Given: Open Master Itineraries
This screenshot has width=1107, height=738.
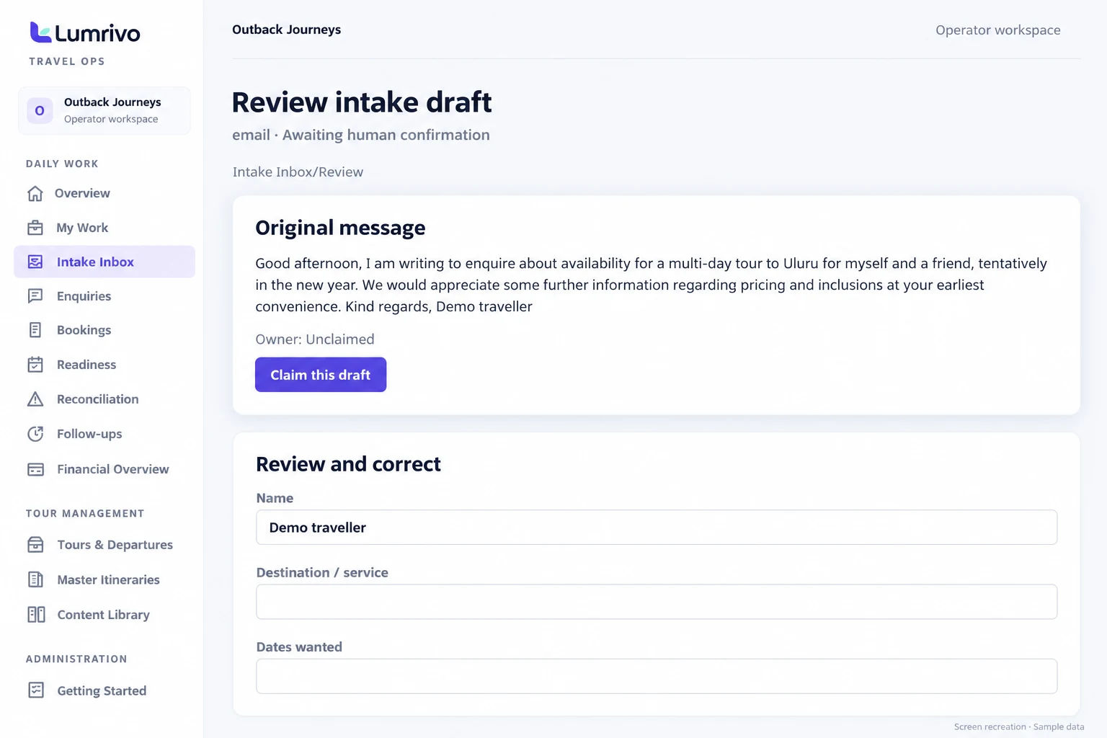Looking at the screenshot, I should (105, 579).
